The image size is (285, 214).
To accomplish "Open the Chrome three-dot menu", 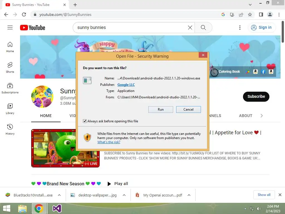I will (279, 14).
